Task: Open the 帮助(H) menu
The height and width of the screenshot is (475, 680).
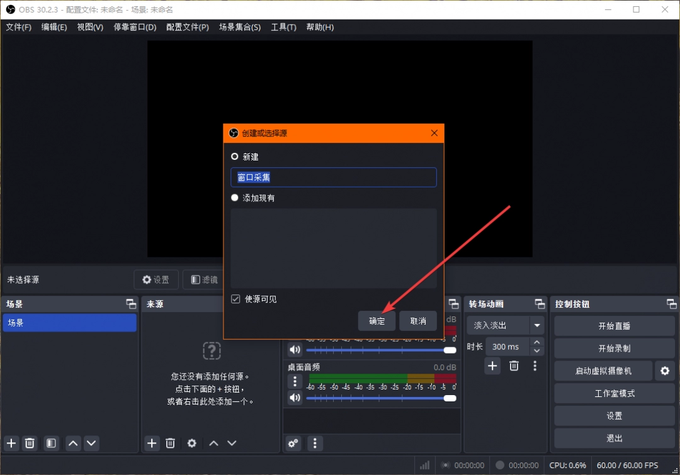Action: pyautogui.click(x=320, y=27)
